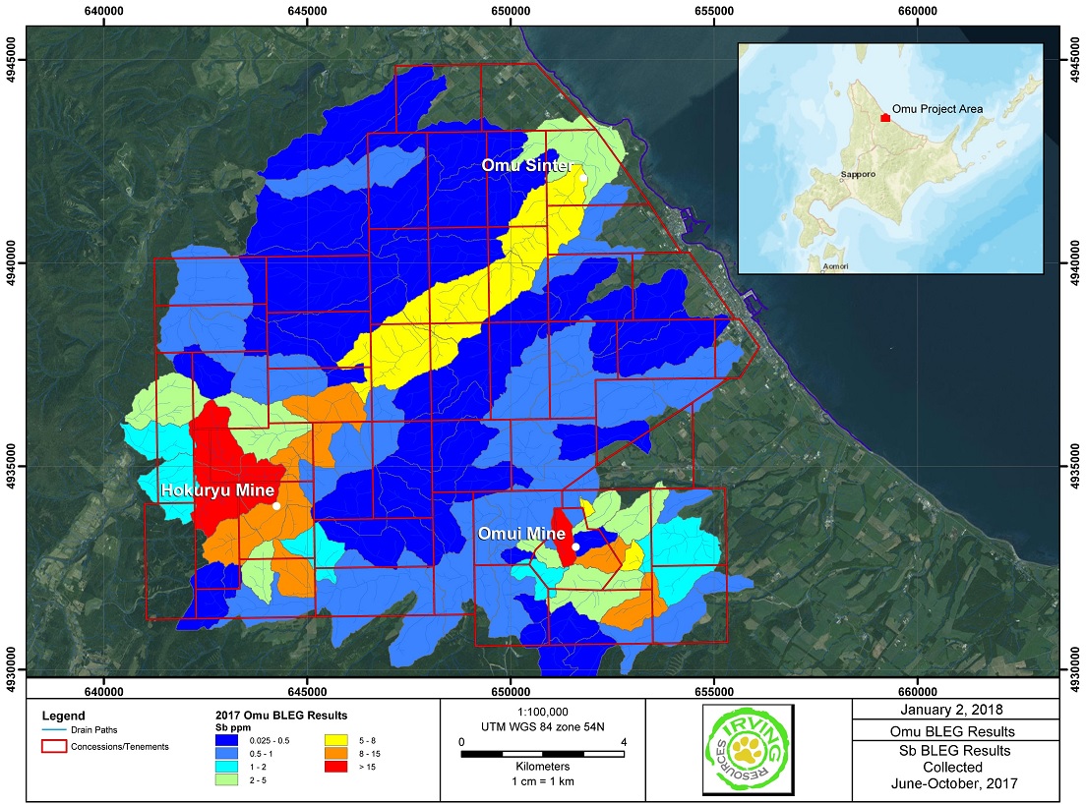The image size is (1086, 804).
Task: Click the left axis label 4935000
Action: pos(11,466)
